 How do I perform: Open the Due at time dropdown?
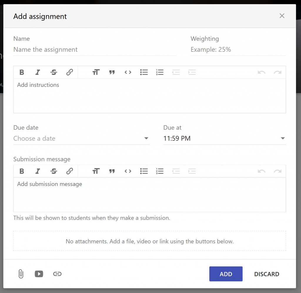[282, 138]
